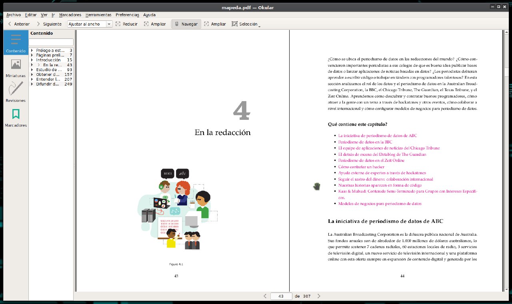Click next page arrow in bottom bar

click(319, 296)
